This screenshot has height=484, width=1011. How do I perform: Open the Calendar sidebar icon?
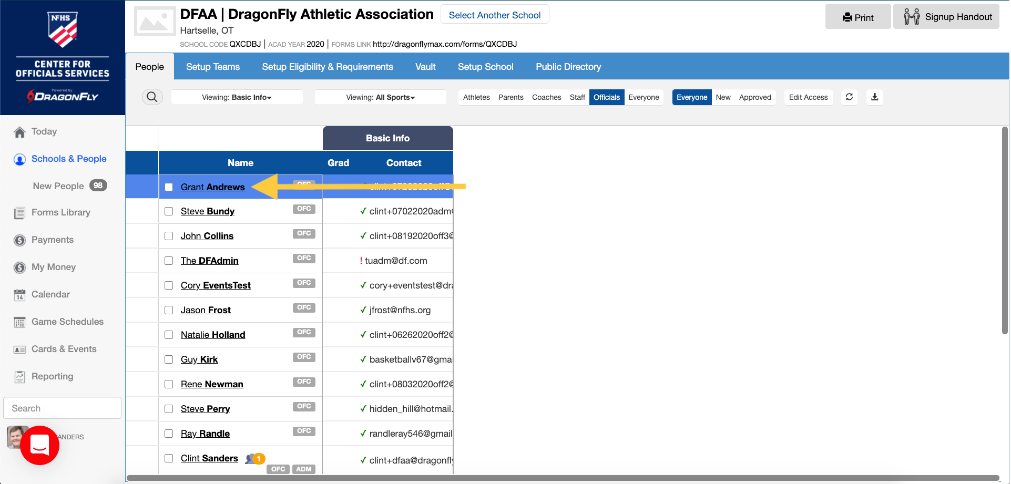pyautogui.click(x=19, y=295)
